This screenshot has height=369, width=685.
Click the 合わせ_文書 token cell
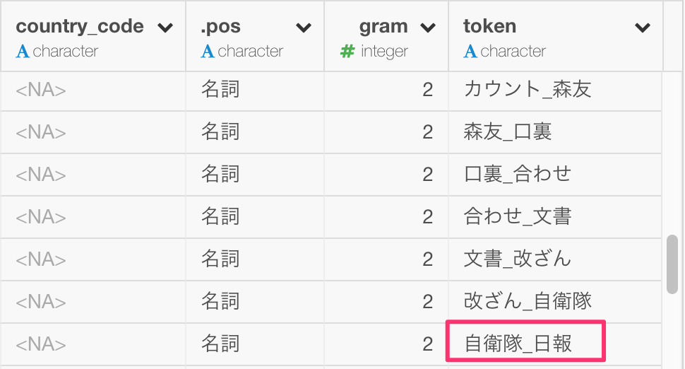pyautogui.click(x=555, y=217)
